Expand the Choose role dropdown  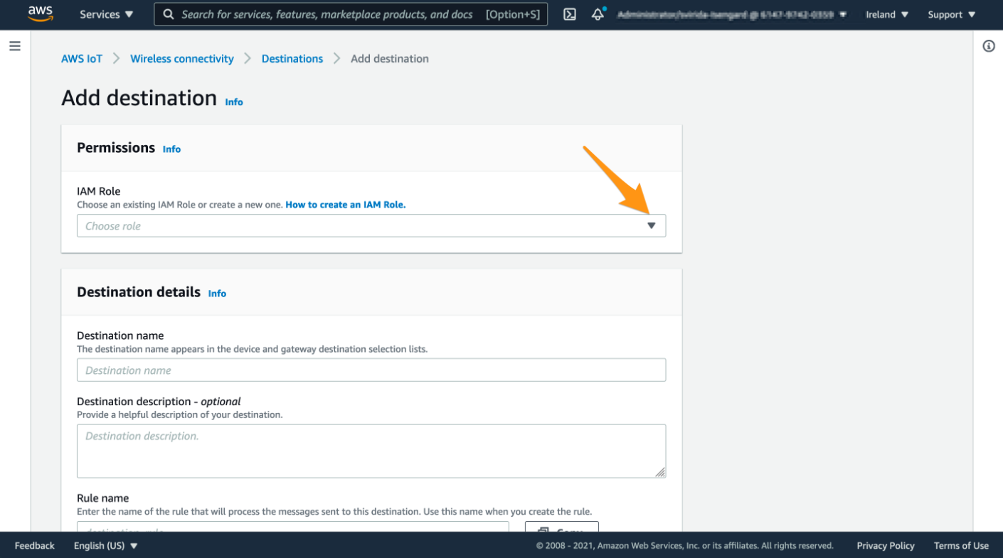[371, 226]
